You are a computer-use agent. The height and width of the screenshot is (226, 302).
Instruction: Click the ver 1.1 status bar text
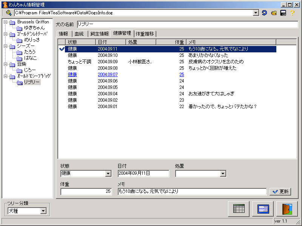pos(281,221)
